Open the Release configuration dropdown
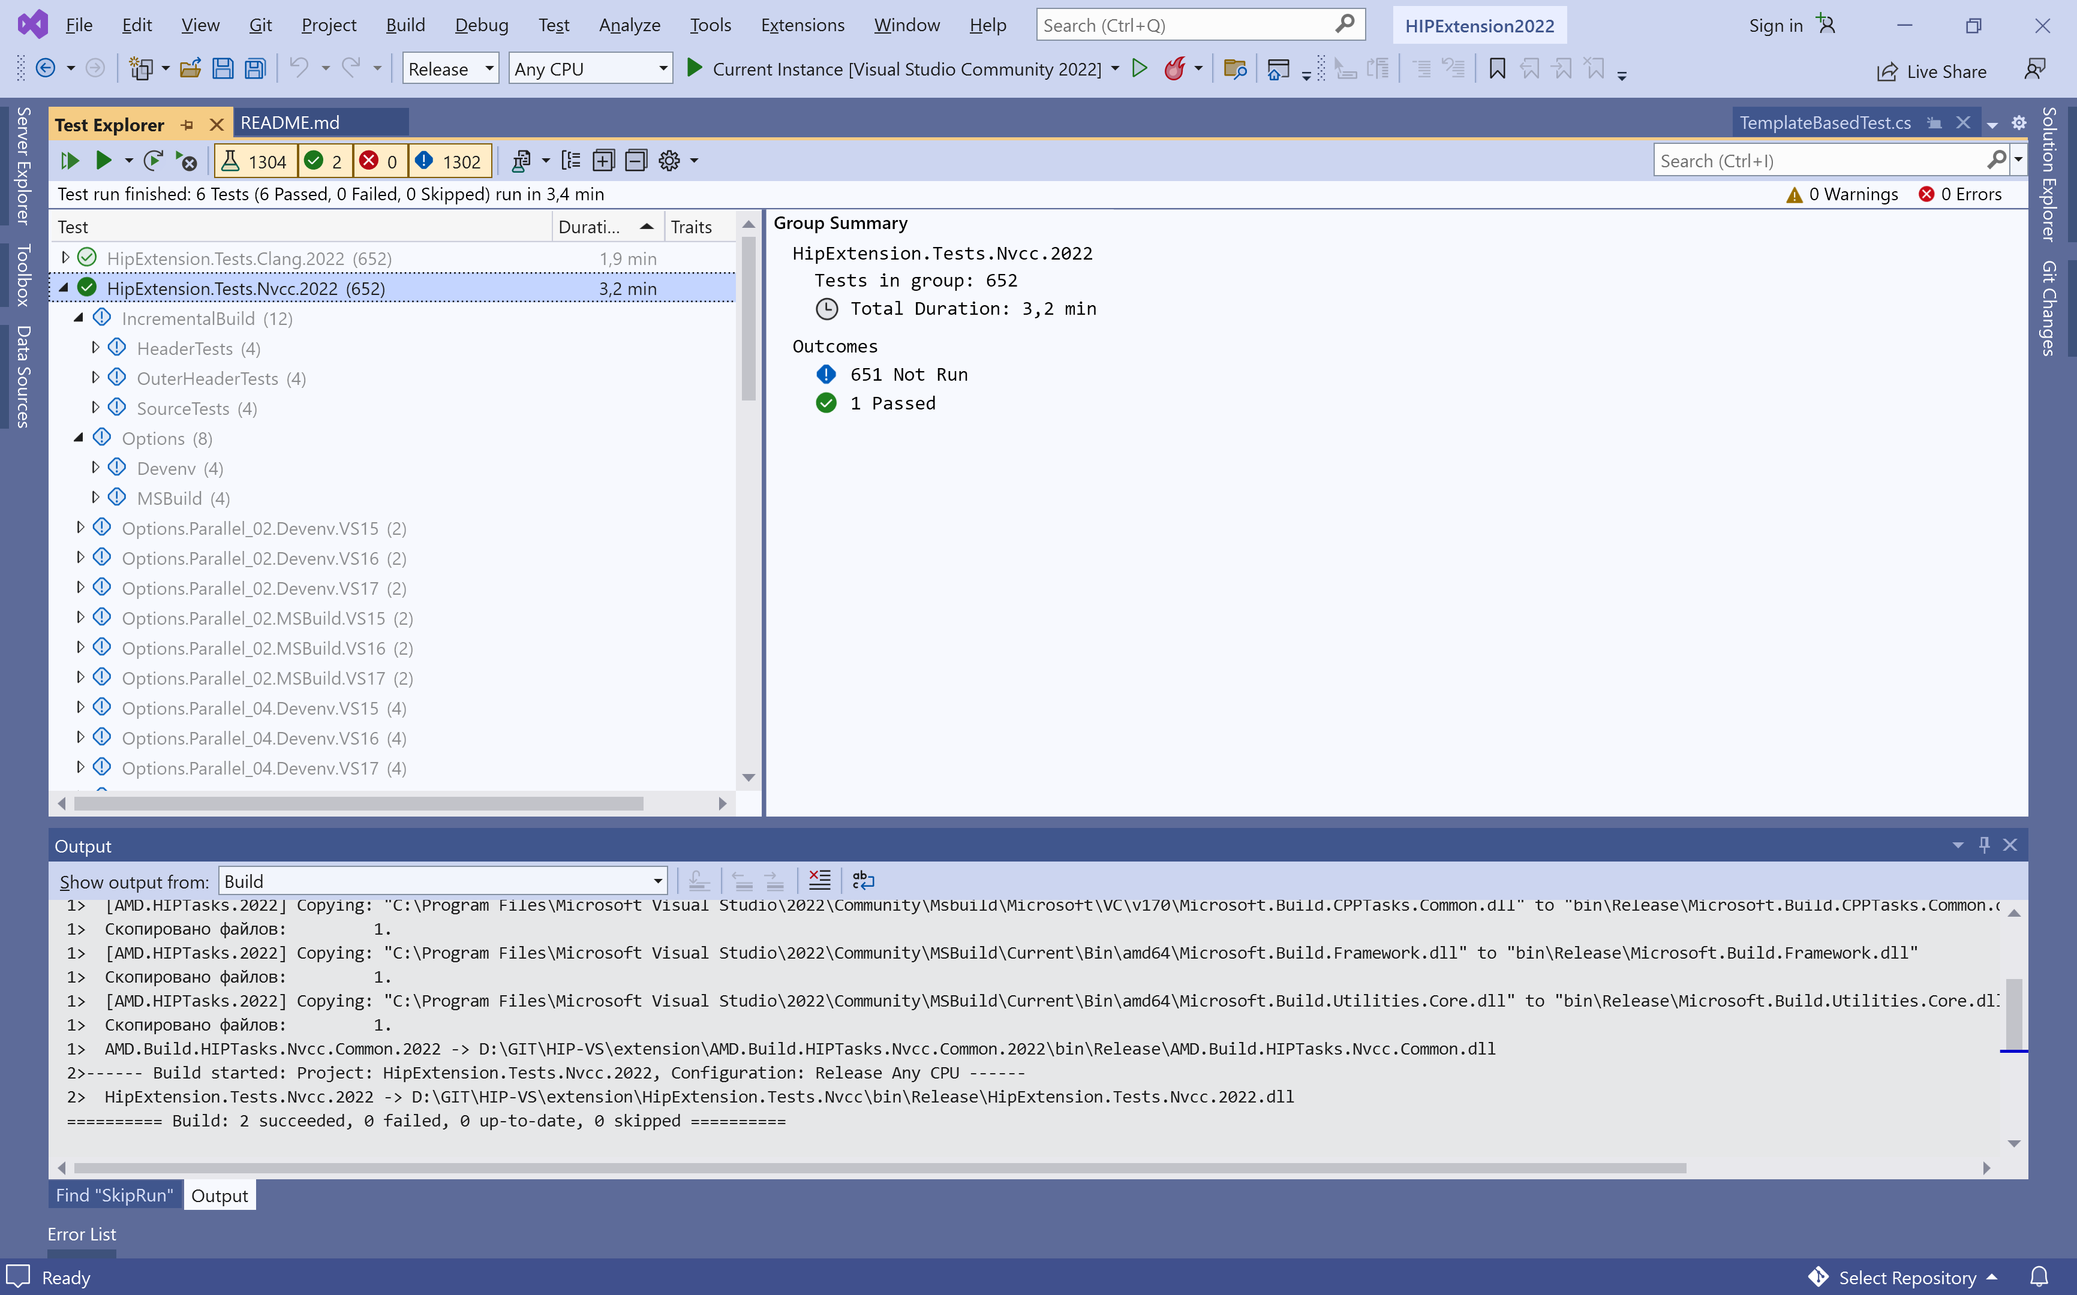The height and width of the screenshot is (1295, 2077). pos(450,68)
